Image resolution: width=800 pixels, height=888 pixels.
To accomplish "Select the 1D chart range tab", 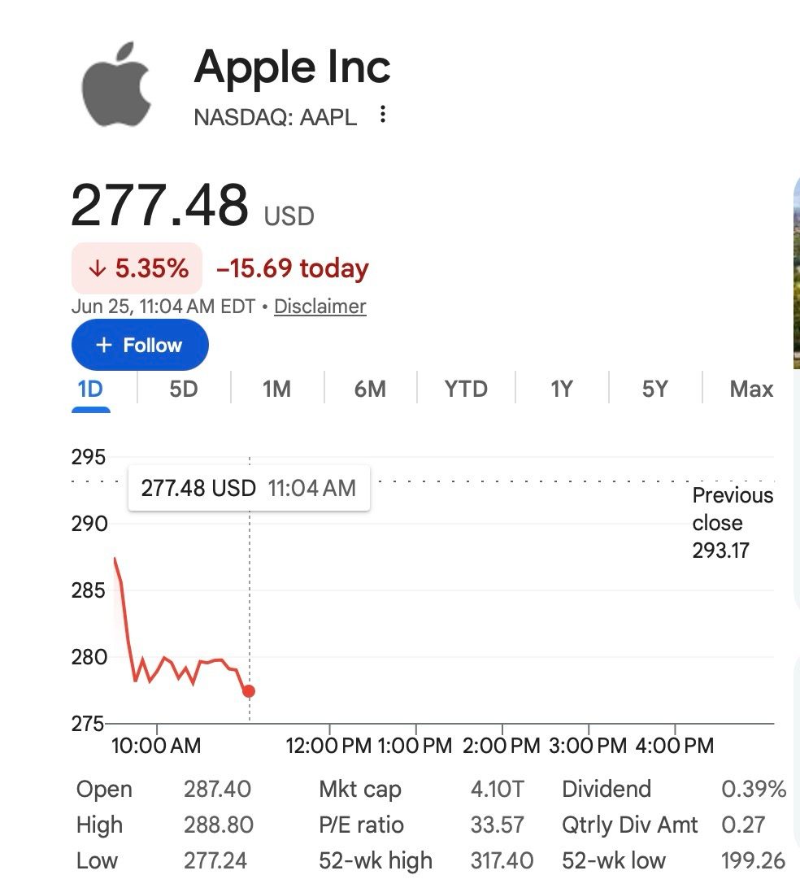I will (90, 389).
